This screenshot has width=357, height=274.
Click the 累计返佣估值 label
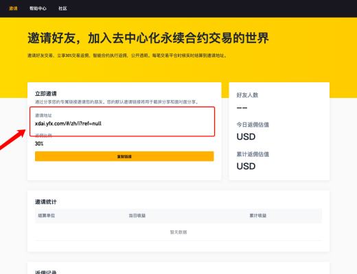(253, 154)
